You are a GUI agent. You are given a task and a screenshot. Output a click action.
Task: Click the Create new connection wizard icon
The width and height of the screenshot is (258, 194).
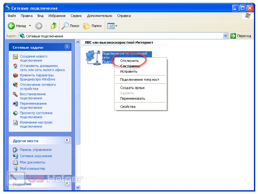[x=15, y=57]
